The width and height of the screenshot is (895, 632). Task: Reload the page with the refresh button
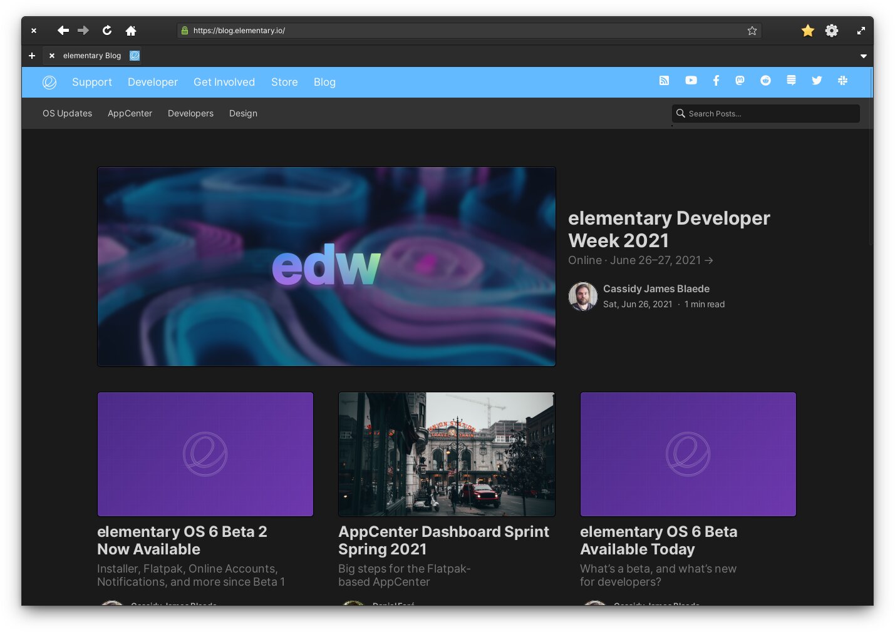pyautogui.click(x=107, y=31)
